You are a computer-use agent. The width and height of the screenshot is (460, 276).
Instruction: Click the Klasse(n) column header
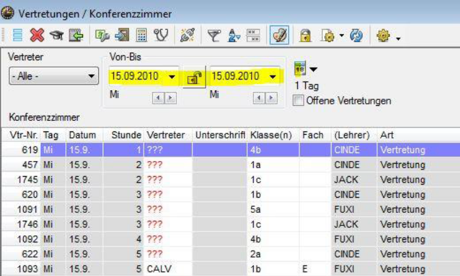[272, 135]
